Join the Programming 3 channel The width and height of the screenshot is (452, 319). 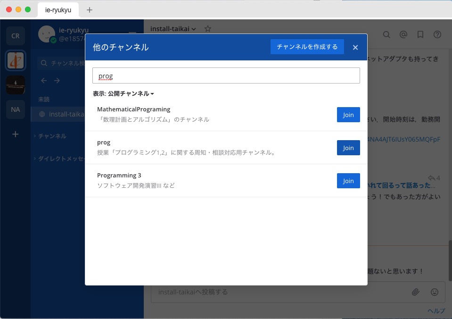[x=348, y=181]
